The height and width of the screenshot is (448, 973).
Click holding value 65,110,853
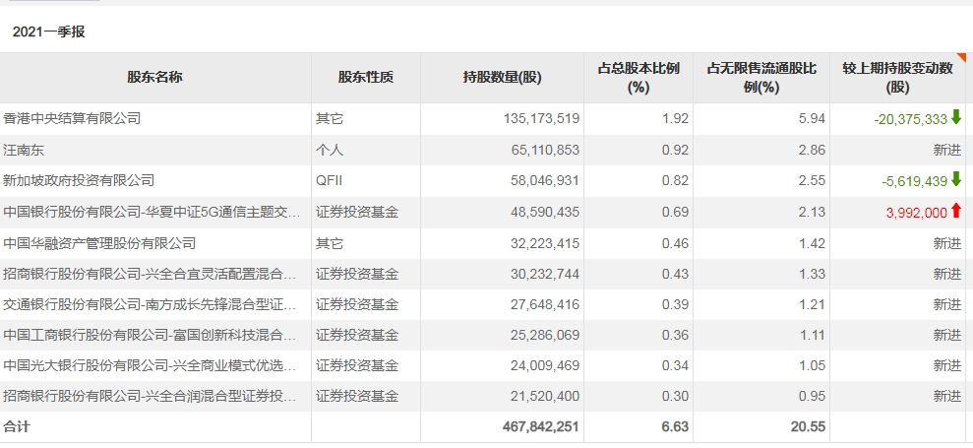tap(545, 150)
